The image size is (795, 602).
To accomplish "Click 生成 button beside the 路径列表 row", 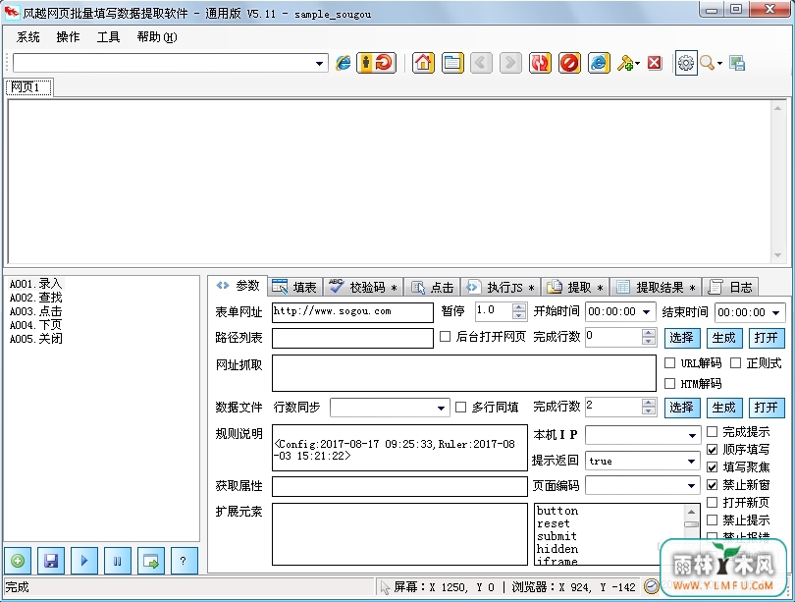I will tap(724, 337).
